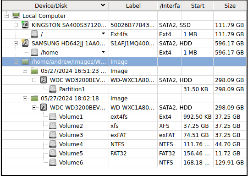
Task: Click the Start column header
Action: coord(198,6)
